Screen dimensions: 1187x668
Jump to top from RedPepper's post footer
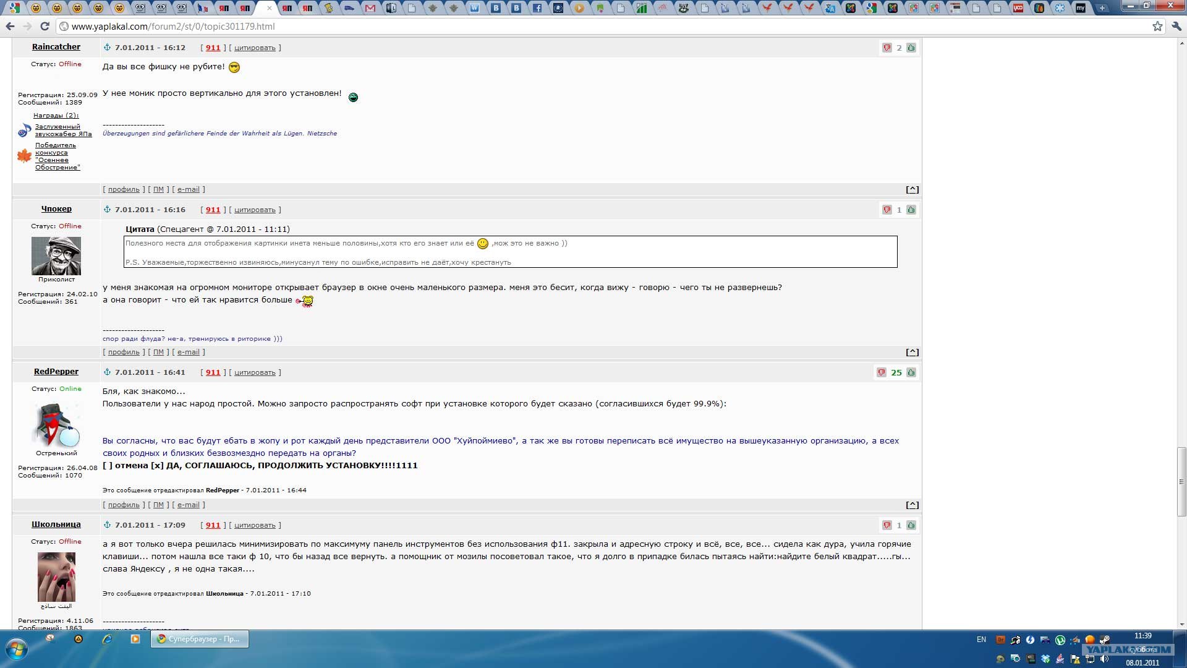click(912, 505)
